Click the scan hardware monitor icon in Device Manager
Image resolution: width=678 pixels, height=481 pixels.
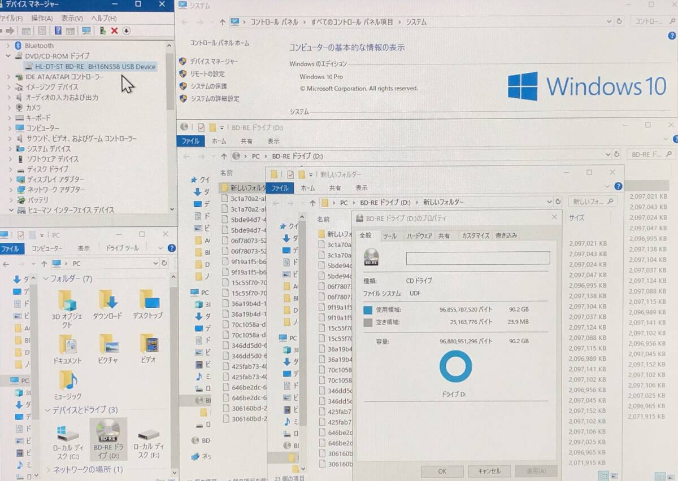[86, 31]
